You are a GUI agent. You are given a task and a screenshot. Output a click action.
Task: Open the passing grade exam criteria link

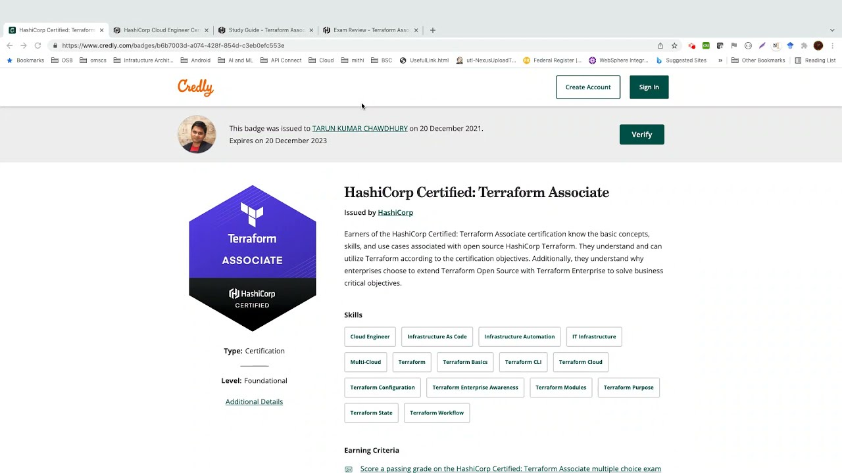pos(510,469)
